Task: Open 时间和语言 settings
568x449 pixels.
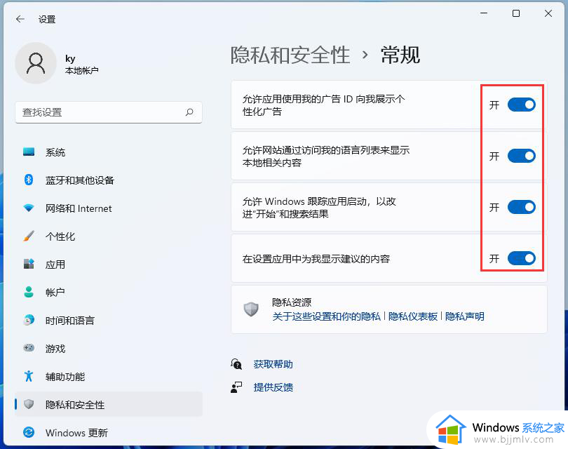Action: click(x=109, y=320)
